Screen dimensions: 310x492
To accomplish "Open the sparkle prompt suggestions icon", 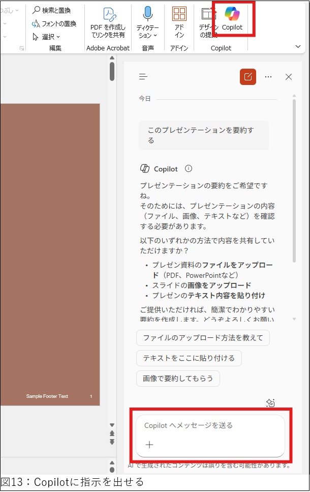I will 271,403.
